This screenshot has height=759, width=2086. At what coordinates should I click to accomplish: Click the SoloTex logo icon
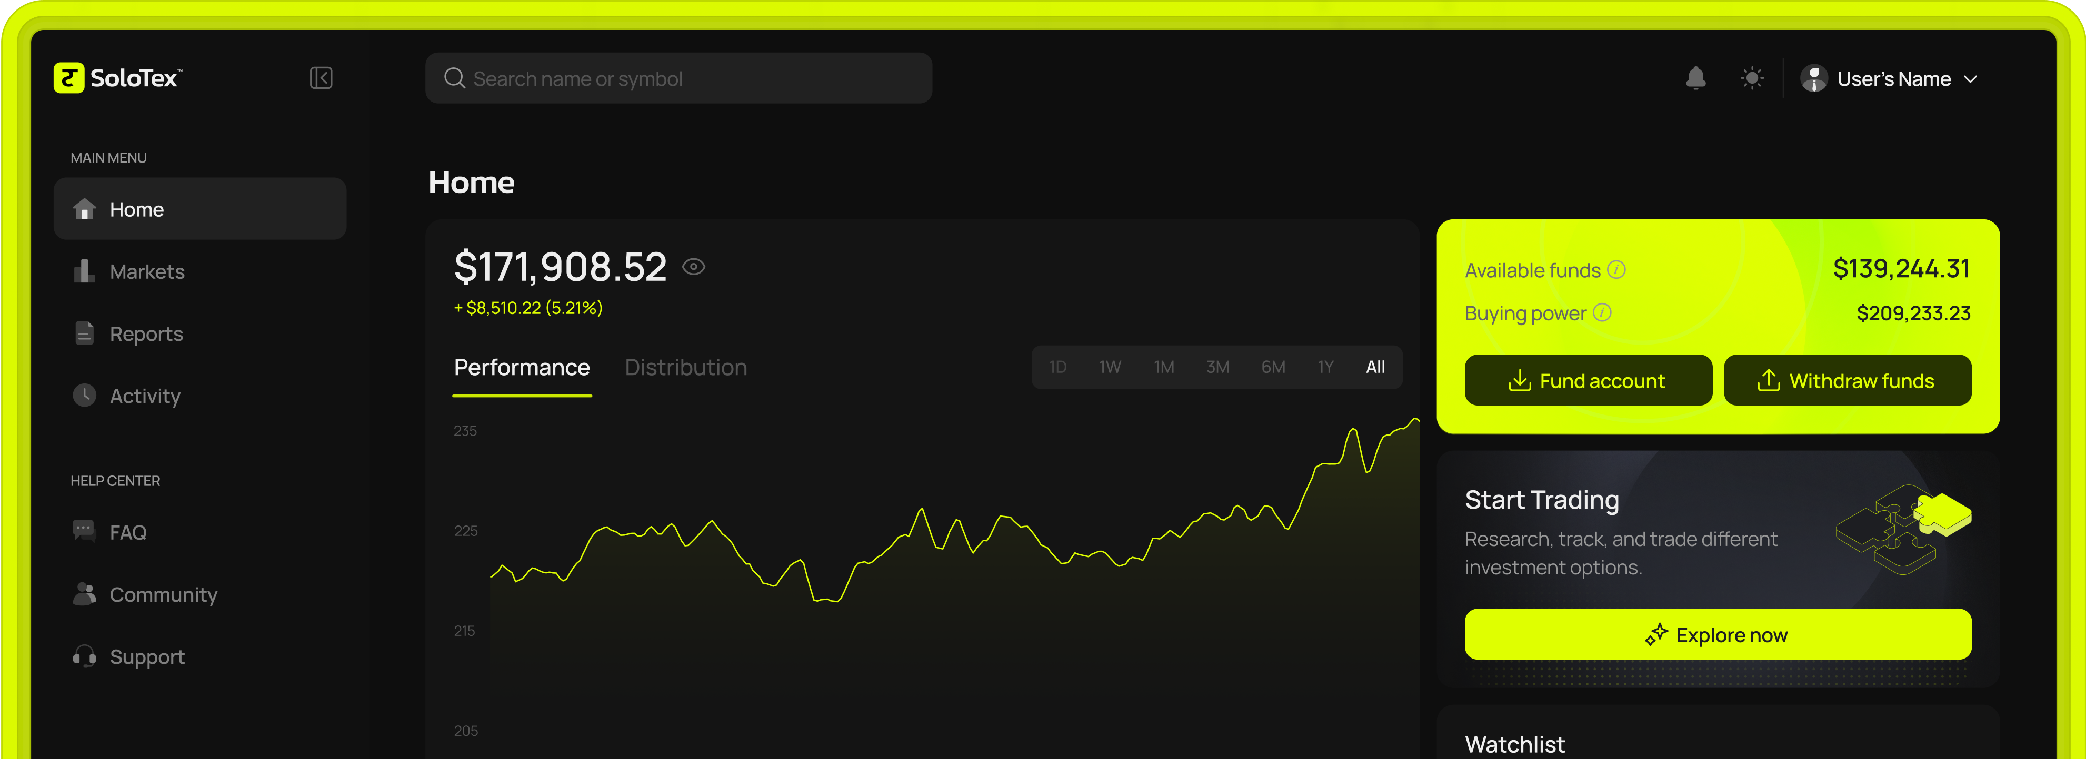69,78
